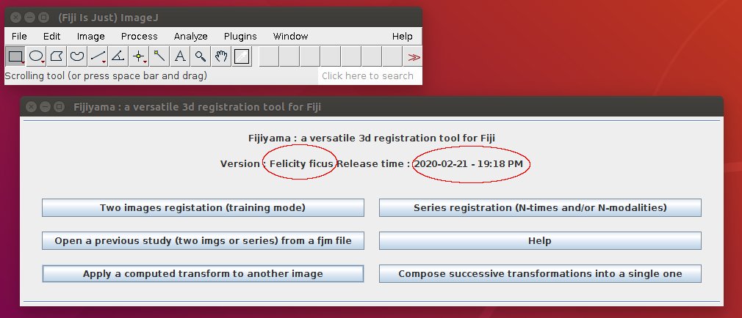Start Series registration (N-times and/or N-modalities)
The height and width of the screenshot is (318, 742).
click(540, 207)
